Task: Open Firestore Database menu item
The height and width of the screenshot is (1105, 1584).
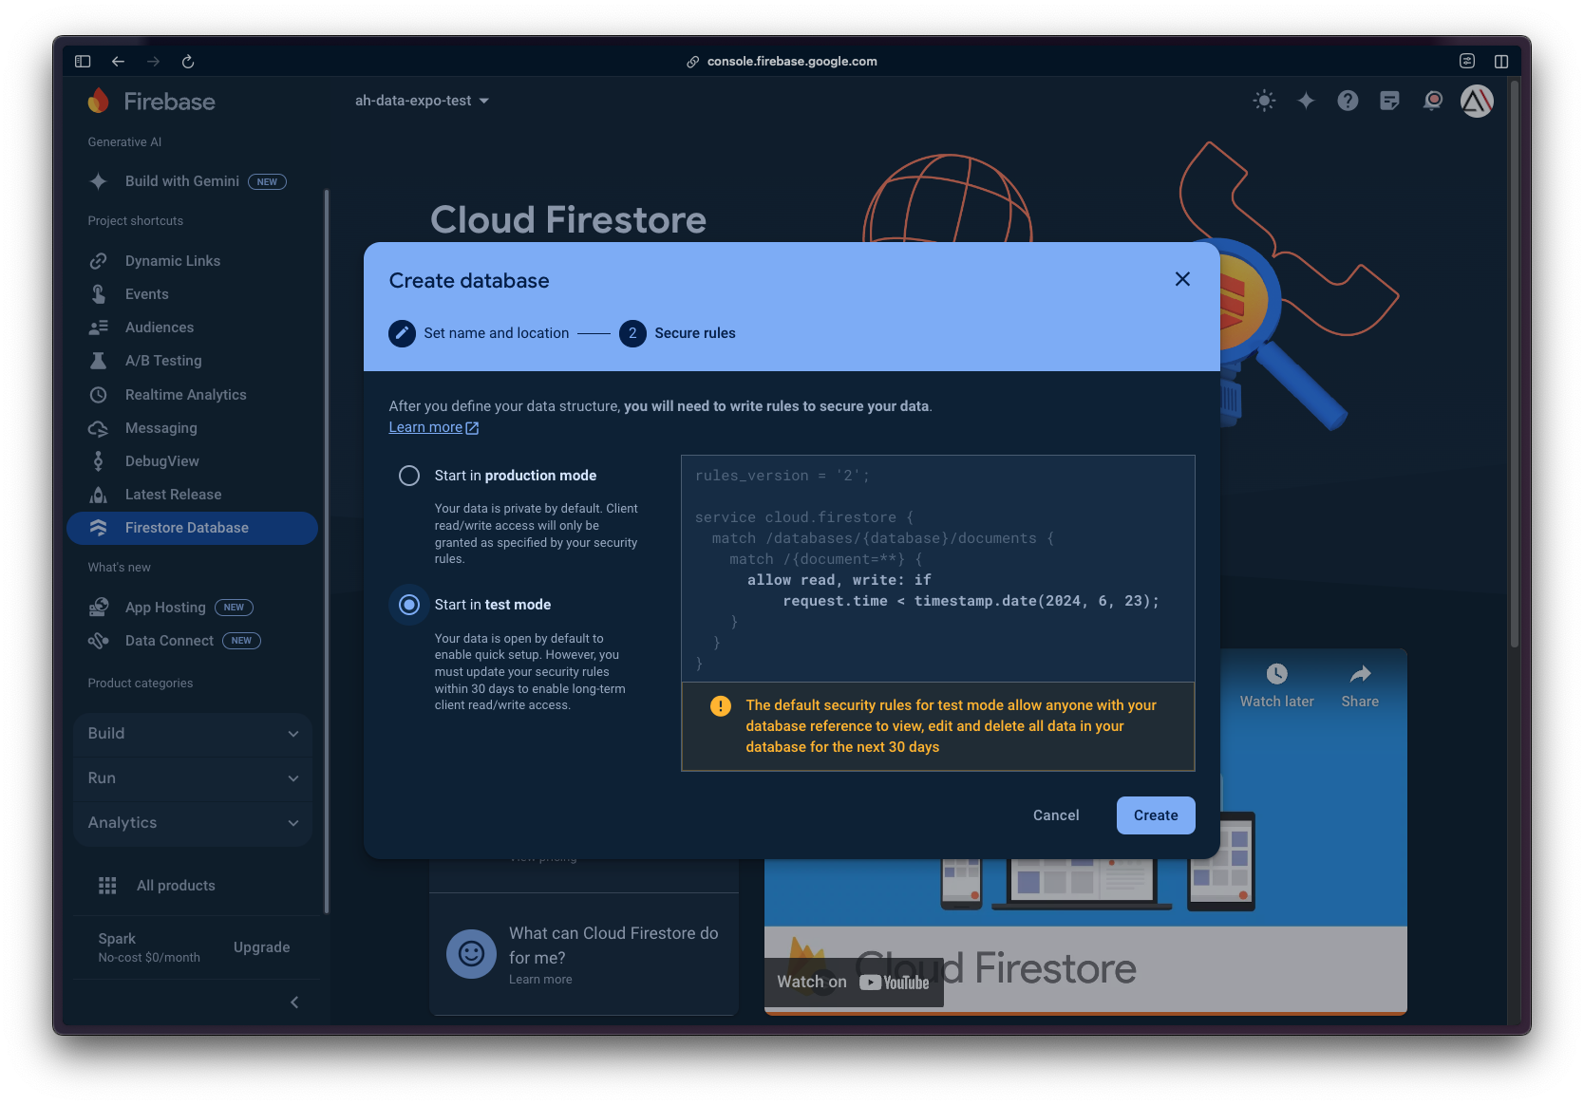Action: pyautogui.click(x=193, y=528)
